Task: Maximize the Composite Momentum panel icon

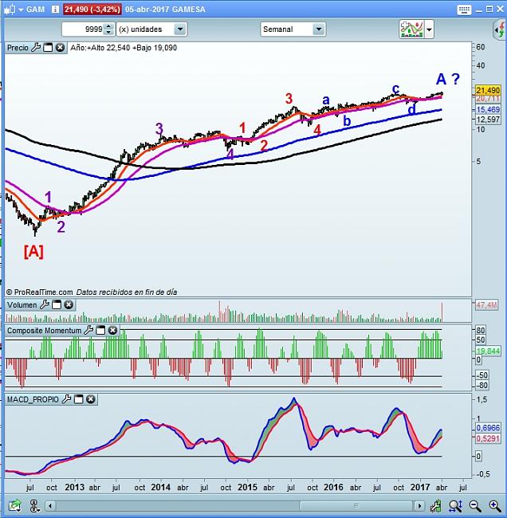Action: [100, 330]
